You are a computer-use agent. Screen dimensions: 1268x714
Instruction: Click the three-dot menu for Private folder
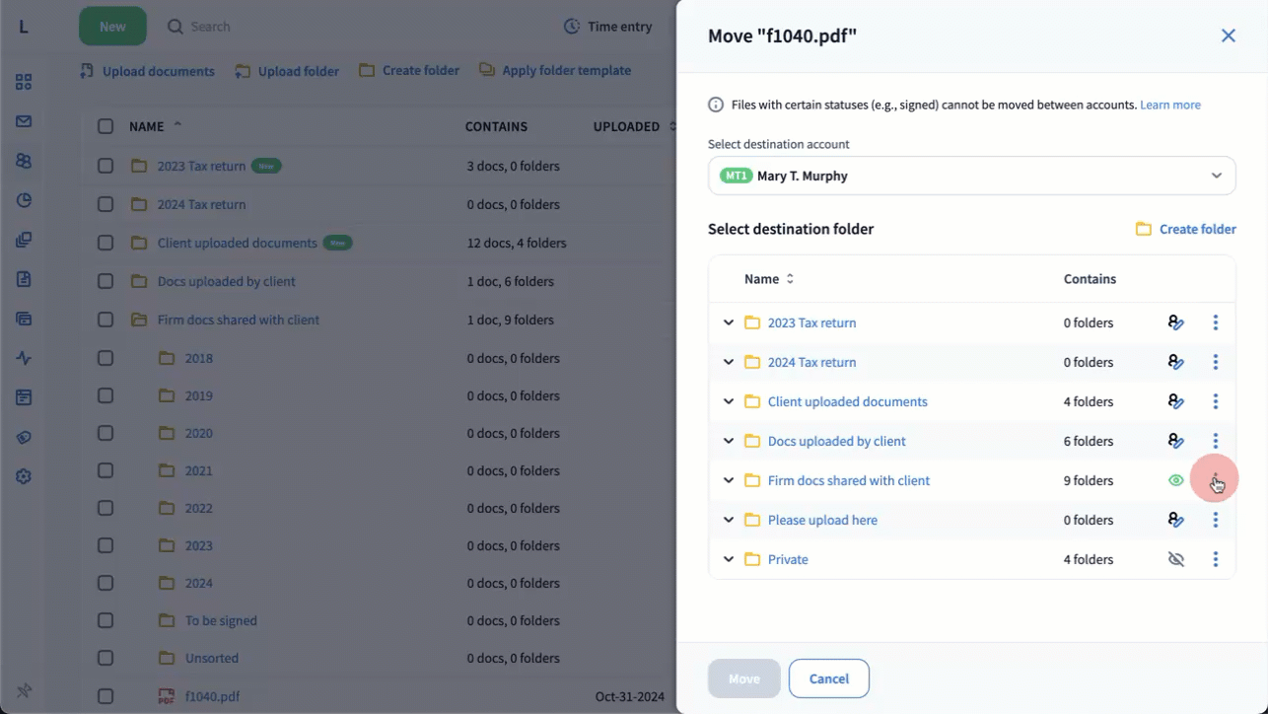pos(1215,559)
